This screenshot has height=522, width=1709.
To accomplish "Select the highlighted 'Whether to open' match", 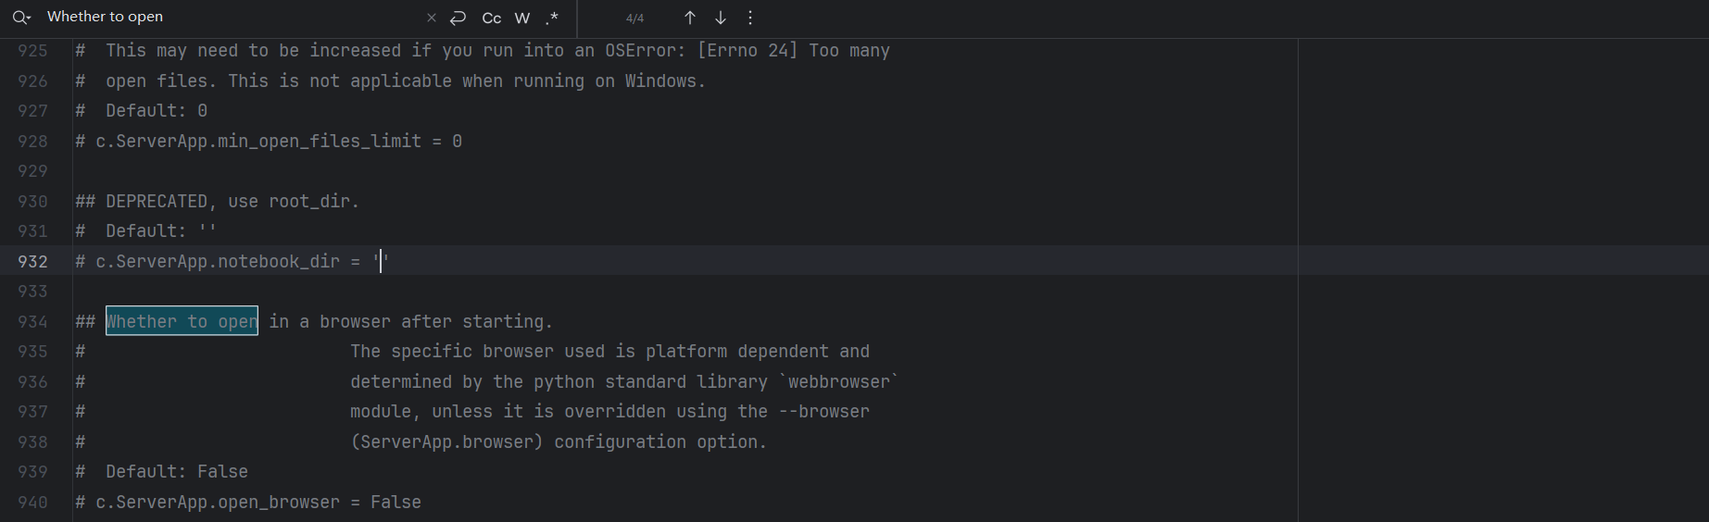I will (182, 321).
